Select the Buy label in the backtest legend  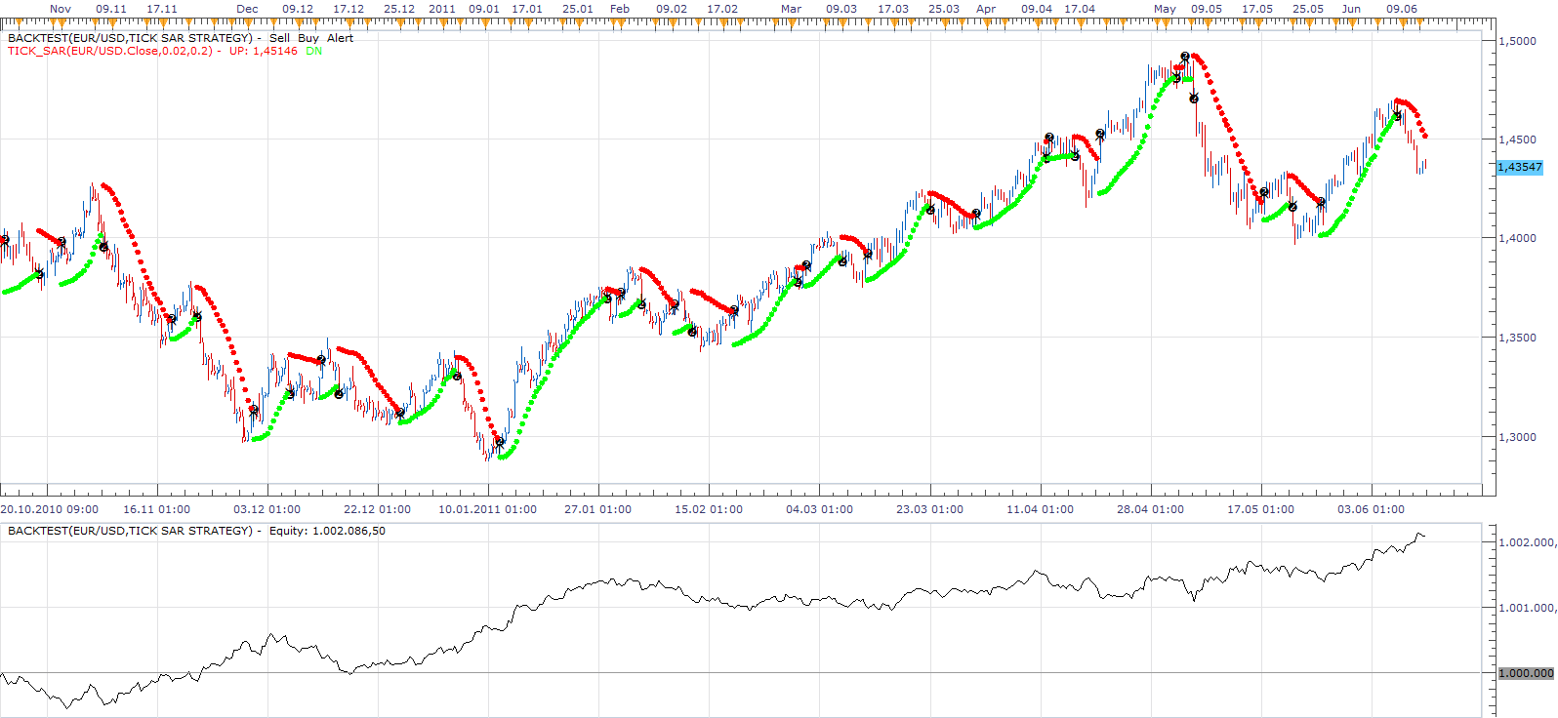[x=308, y=38]
